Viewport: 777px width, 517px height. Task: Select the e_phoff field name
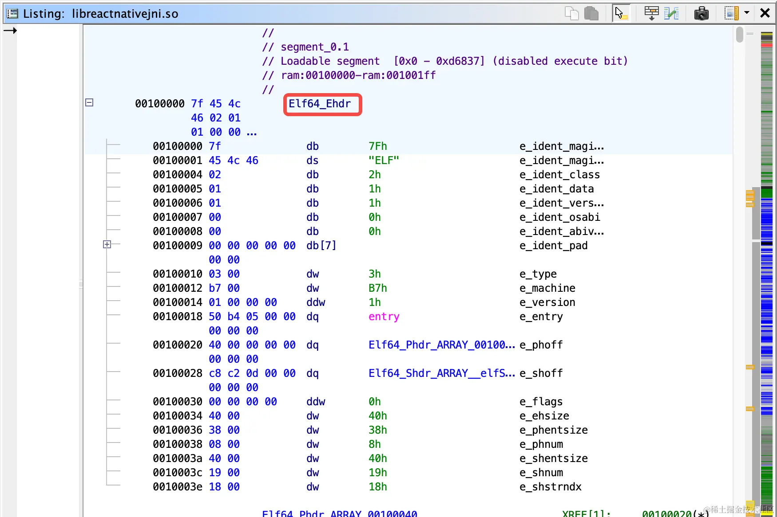pos(541,345)
